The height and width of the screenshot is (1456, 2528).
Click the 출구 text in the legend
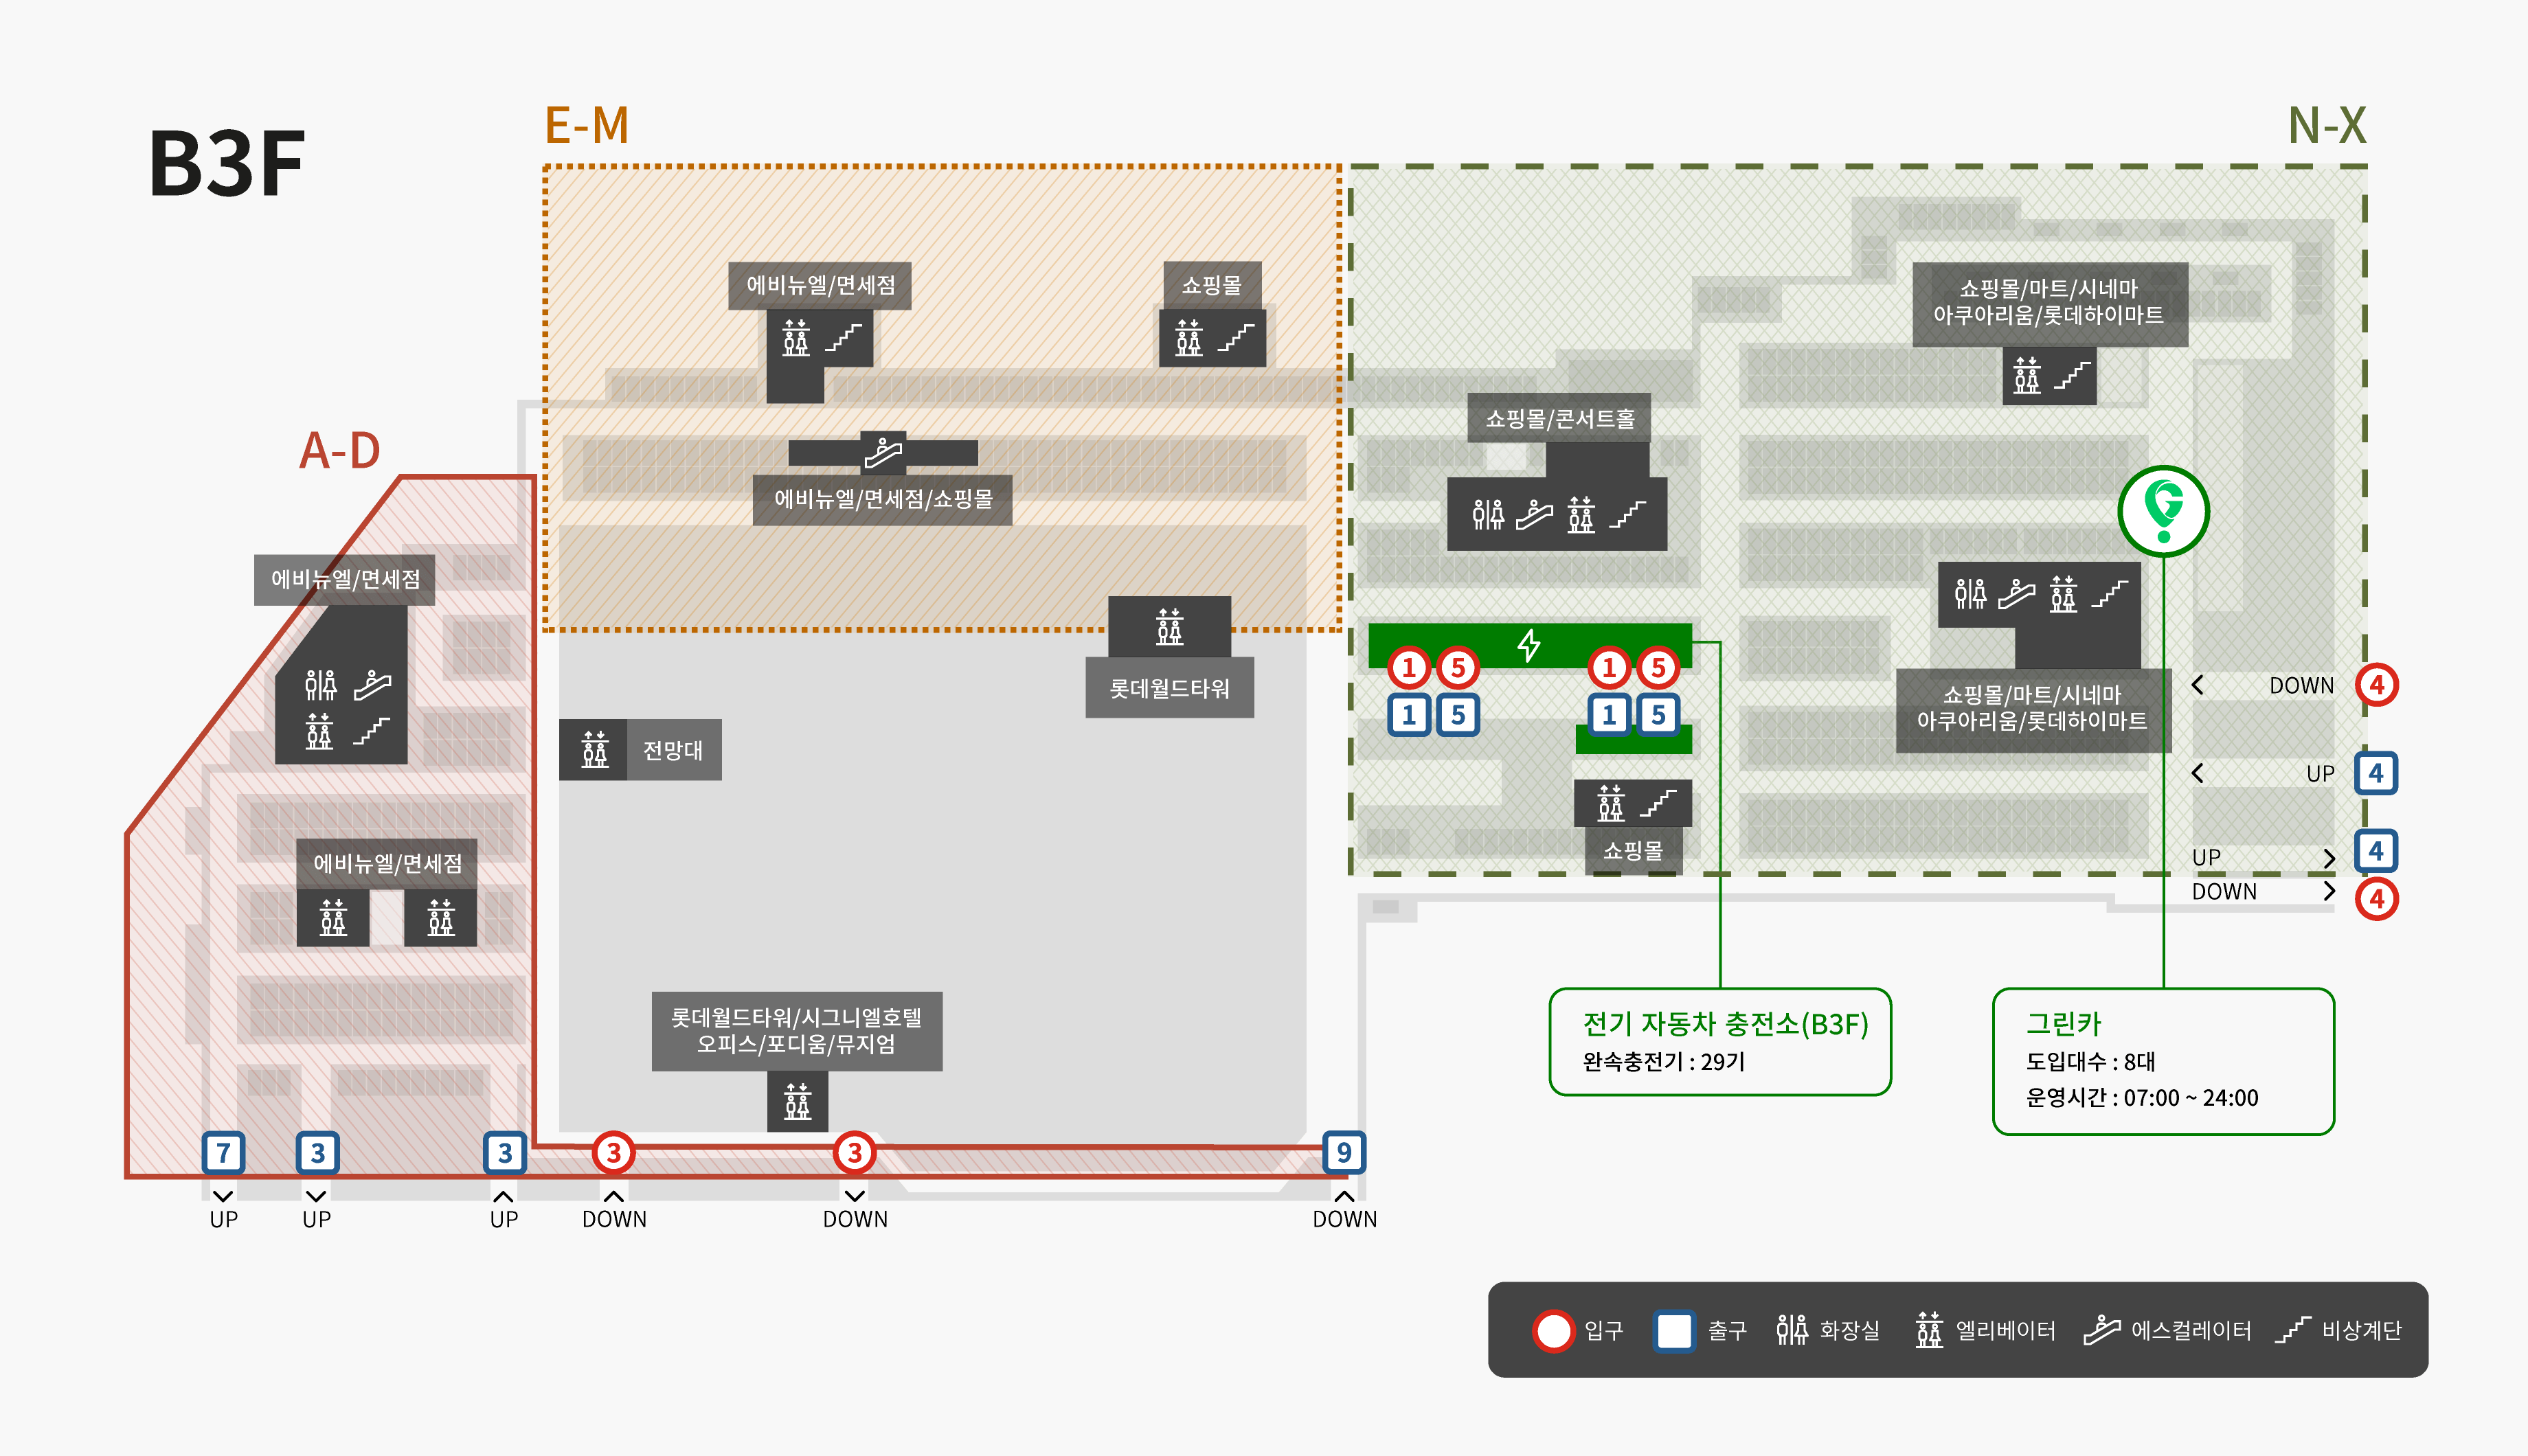point(1726,1331)
